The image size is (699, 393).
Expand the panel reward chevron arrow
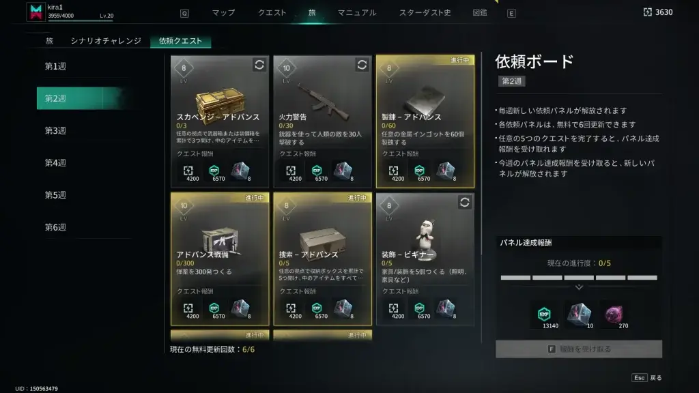(x=579, y=287)
